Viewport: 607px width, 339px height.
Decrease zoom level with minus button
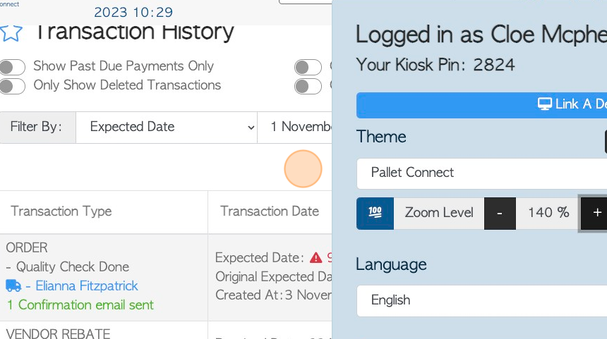point(500,214)
